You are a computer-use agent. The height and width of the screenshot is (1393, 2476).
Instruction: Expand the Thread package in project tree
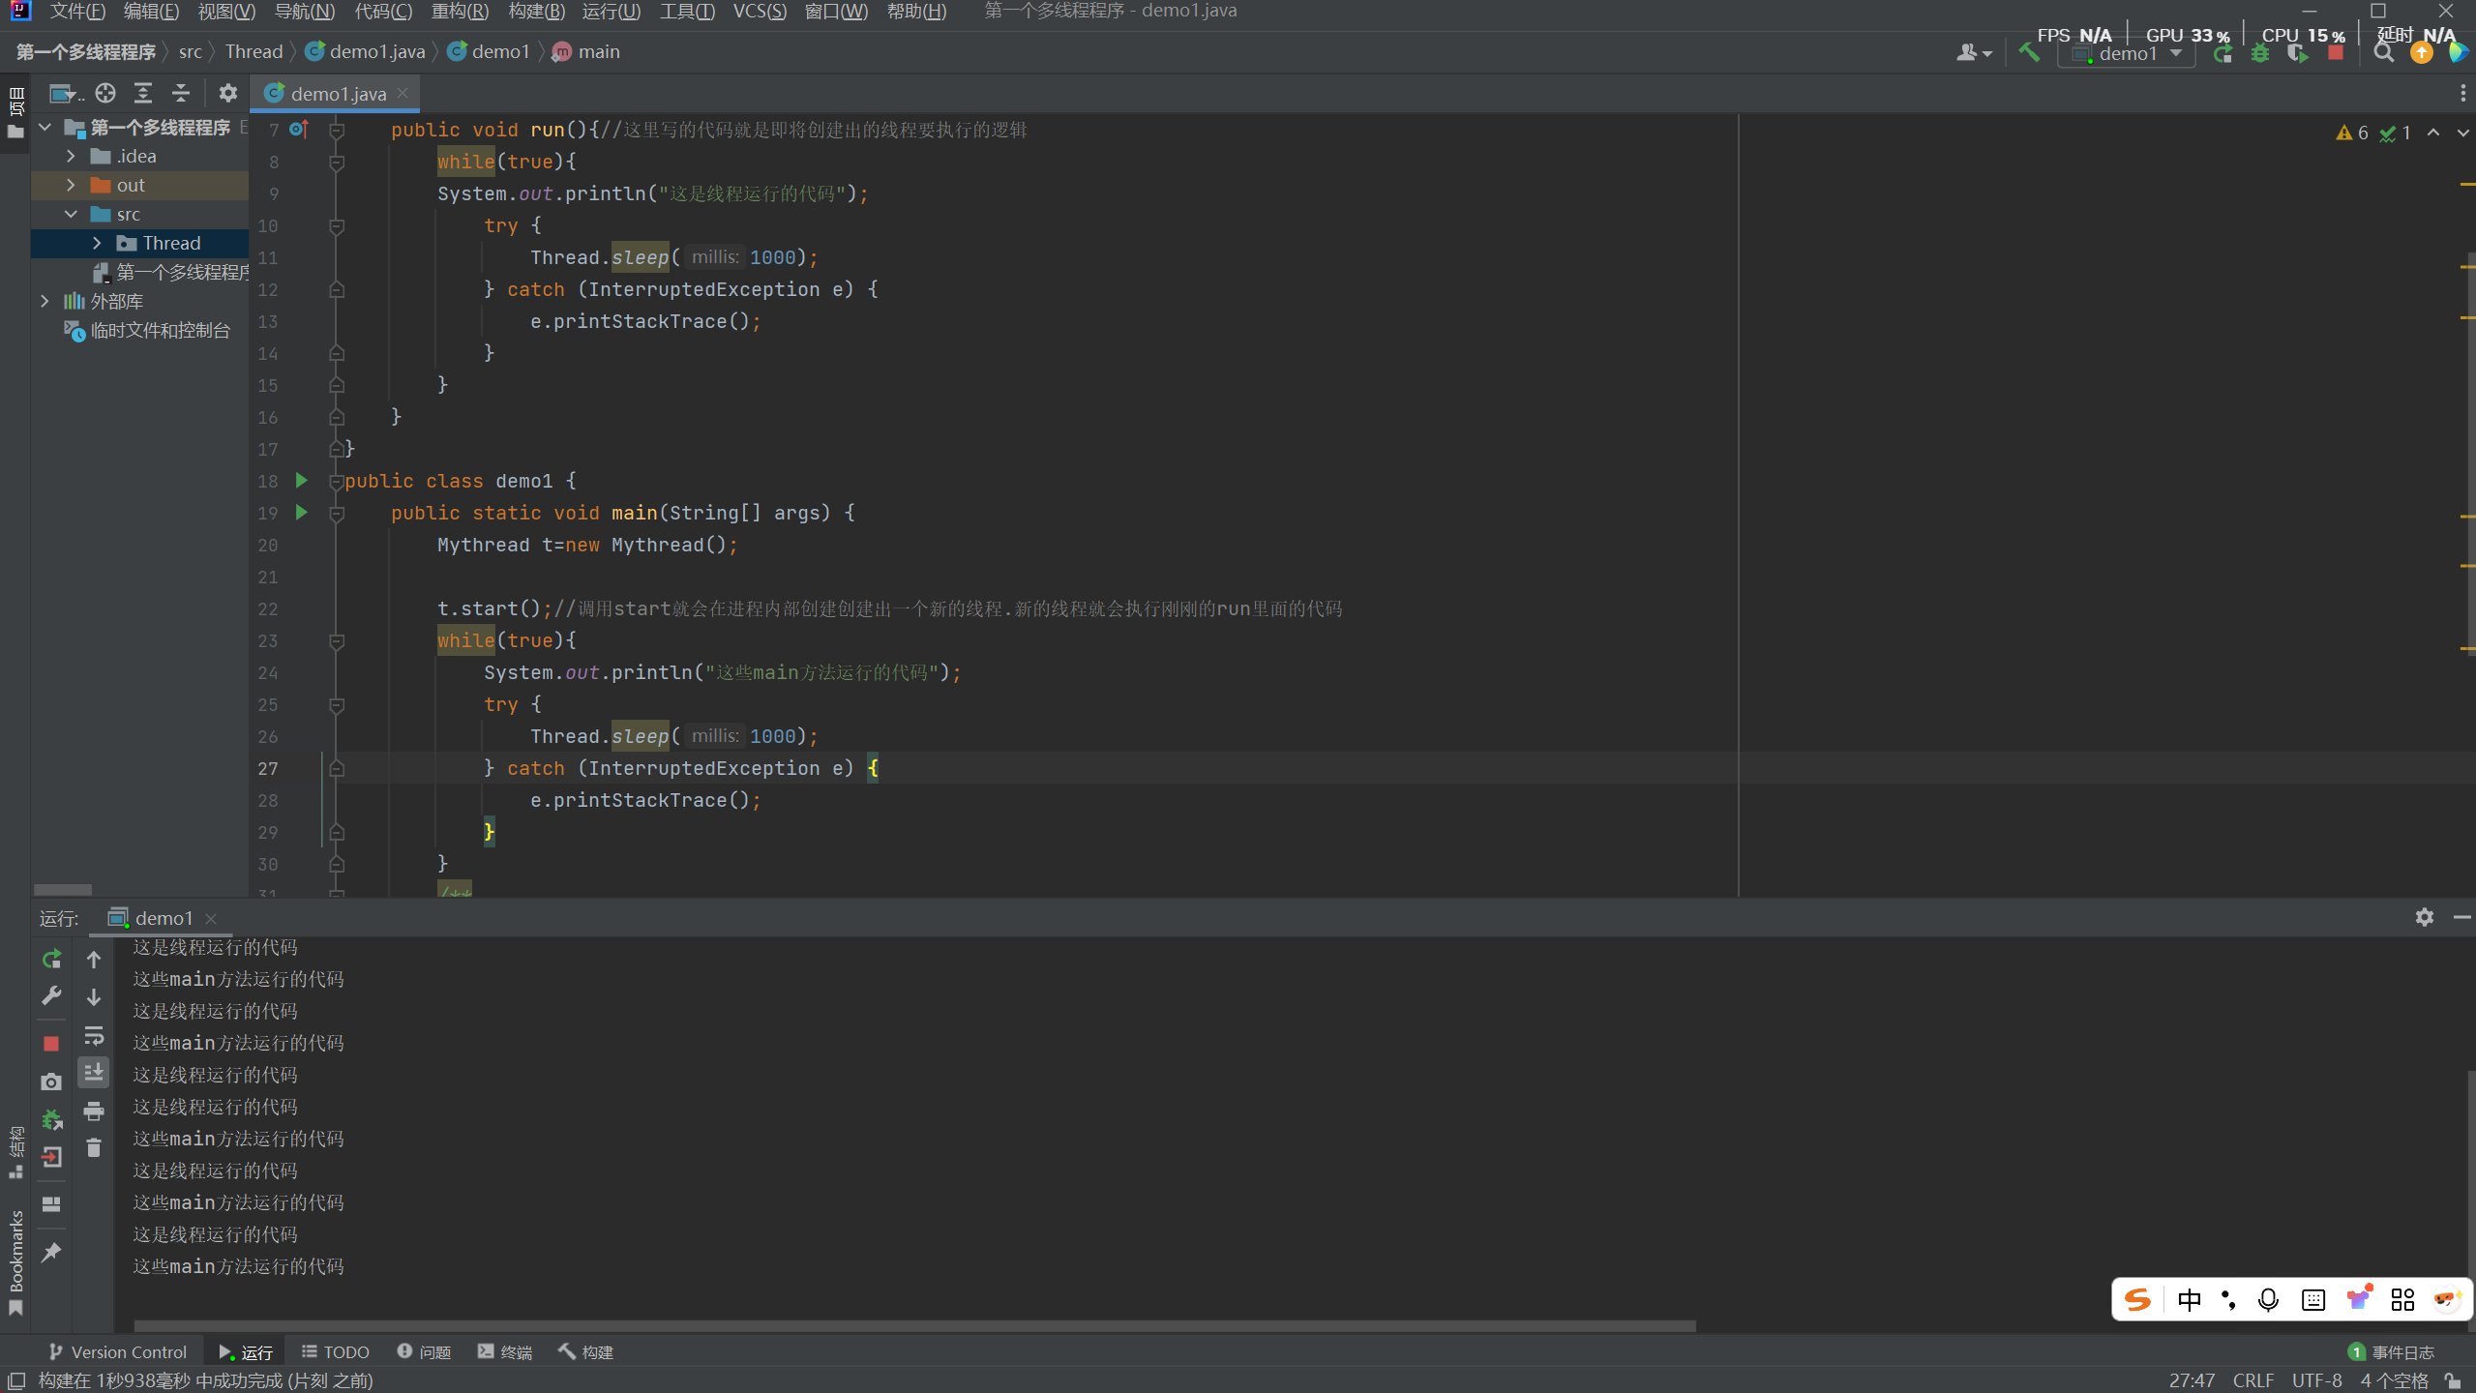[x=97, y=243]
